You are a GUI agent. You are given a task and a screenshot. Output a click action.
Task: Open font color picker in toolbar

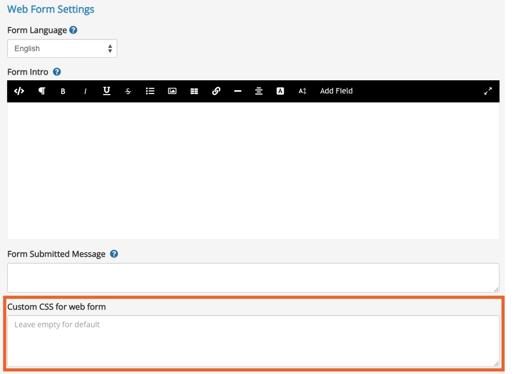coord(280,91)
